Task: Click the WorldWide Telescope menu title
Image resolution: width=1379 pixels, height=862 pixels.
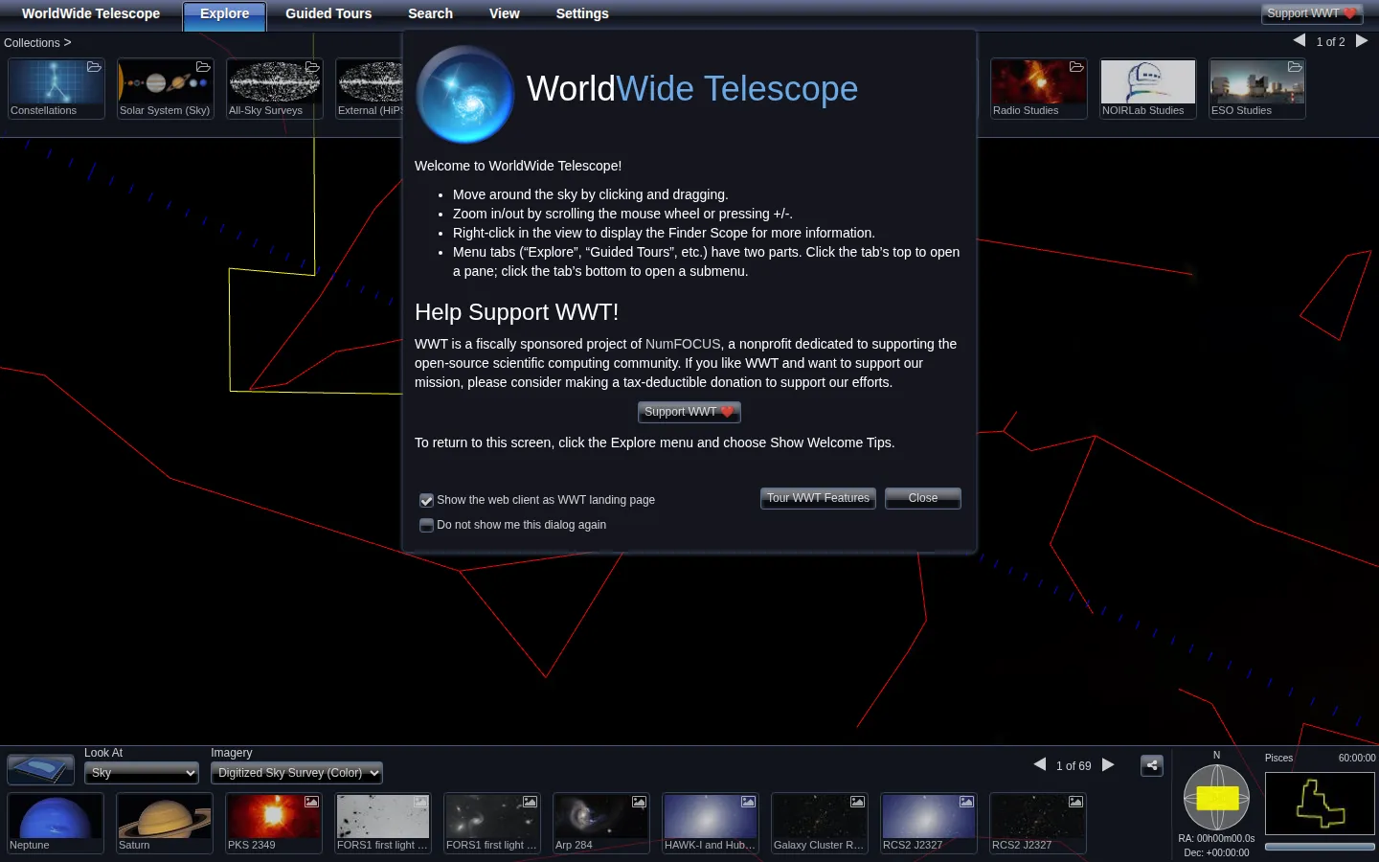Action: tap(91, 14)
